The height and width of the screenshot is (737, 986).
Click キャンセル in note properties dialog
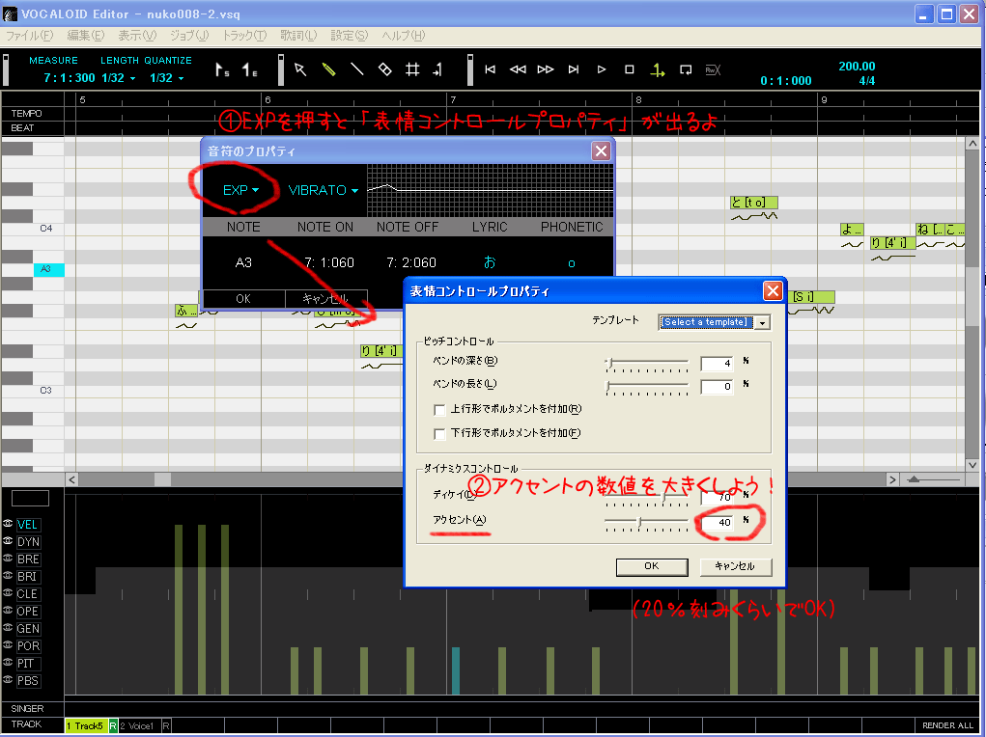[325, 299]
